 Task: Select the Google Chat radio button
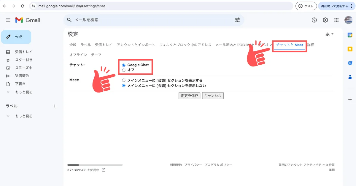pos(124,65)
